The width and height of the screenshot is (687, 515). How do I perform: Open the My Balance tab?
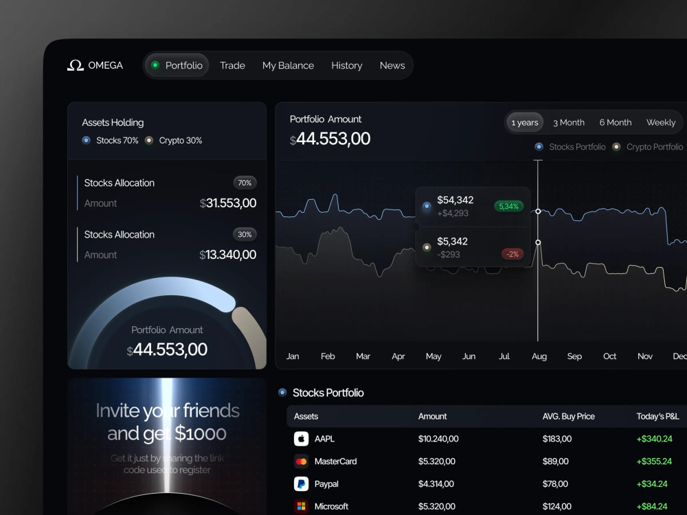[x=288, y=65]
